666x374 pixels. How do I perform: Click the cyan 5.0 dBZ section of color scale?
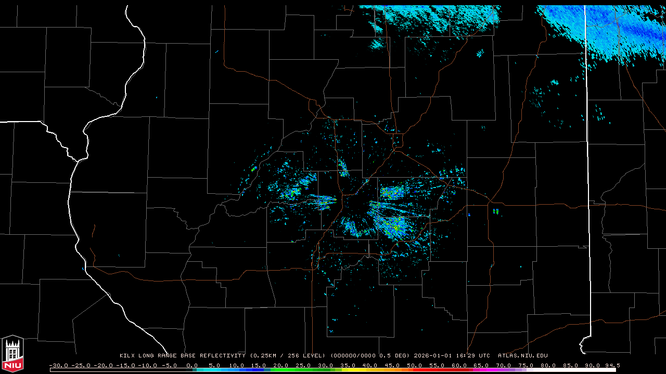click(214, 370)
